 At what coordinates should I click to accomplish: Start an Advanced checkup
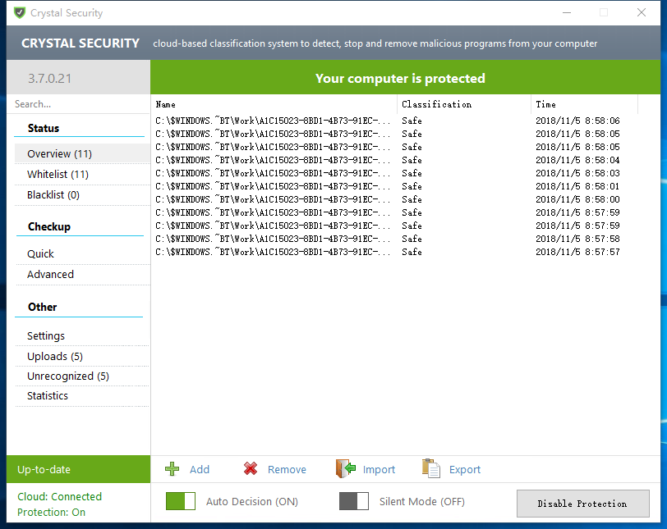pos(50,274)
